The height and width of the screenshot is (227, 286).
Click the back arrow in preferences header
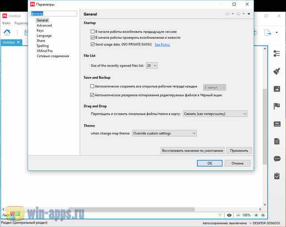(x=228, y=14)
